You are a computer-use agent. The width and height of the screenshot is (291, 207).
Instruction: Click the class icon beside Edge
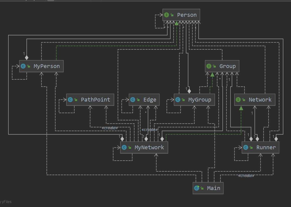[x=133, y=100]
